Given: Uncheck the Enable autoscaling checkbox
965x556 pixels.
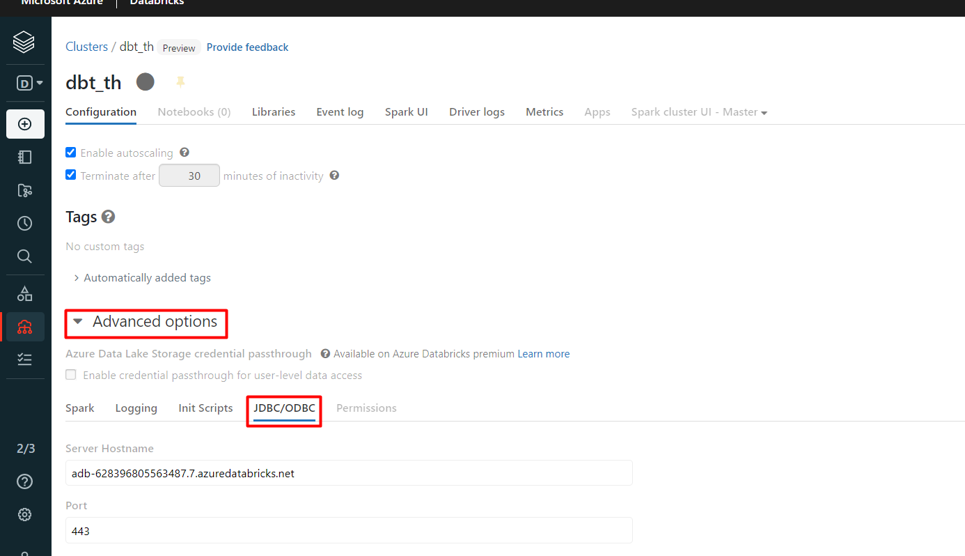Looking at the screenshot, I should [70, 152].
